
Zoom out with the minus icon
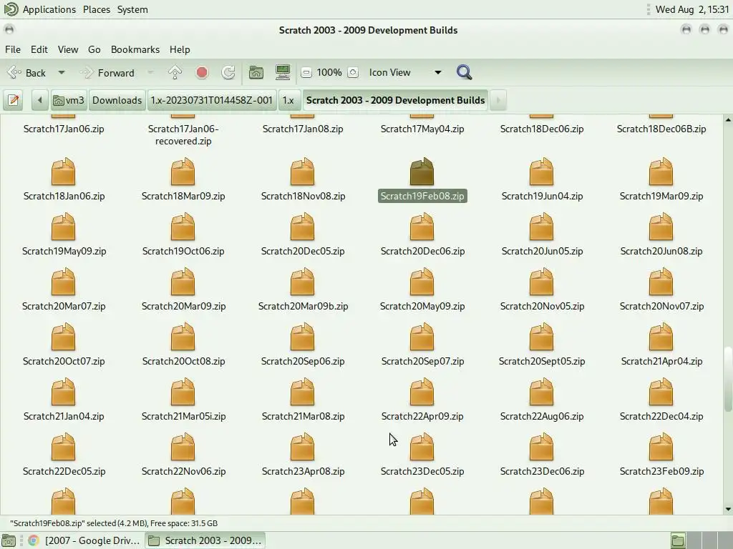(306, 72)
